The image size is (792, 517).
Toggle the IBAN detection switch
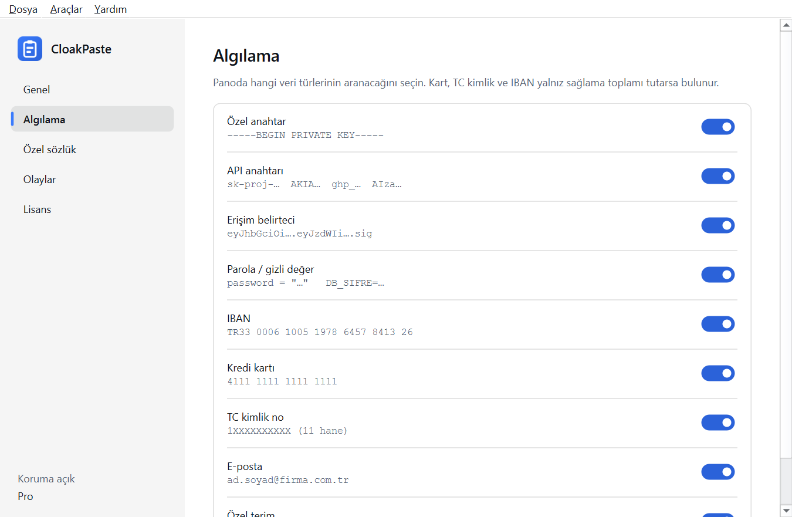tap(718, 324)
